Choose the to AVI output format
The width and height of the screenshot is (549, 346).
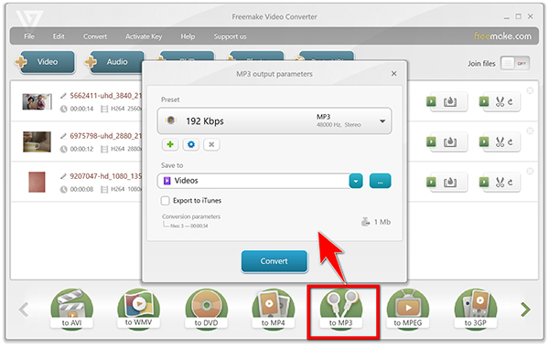point(71,309)
